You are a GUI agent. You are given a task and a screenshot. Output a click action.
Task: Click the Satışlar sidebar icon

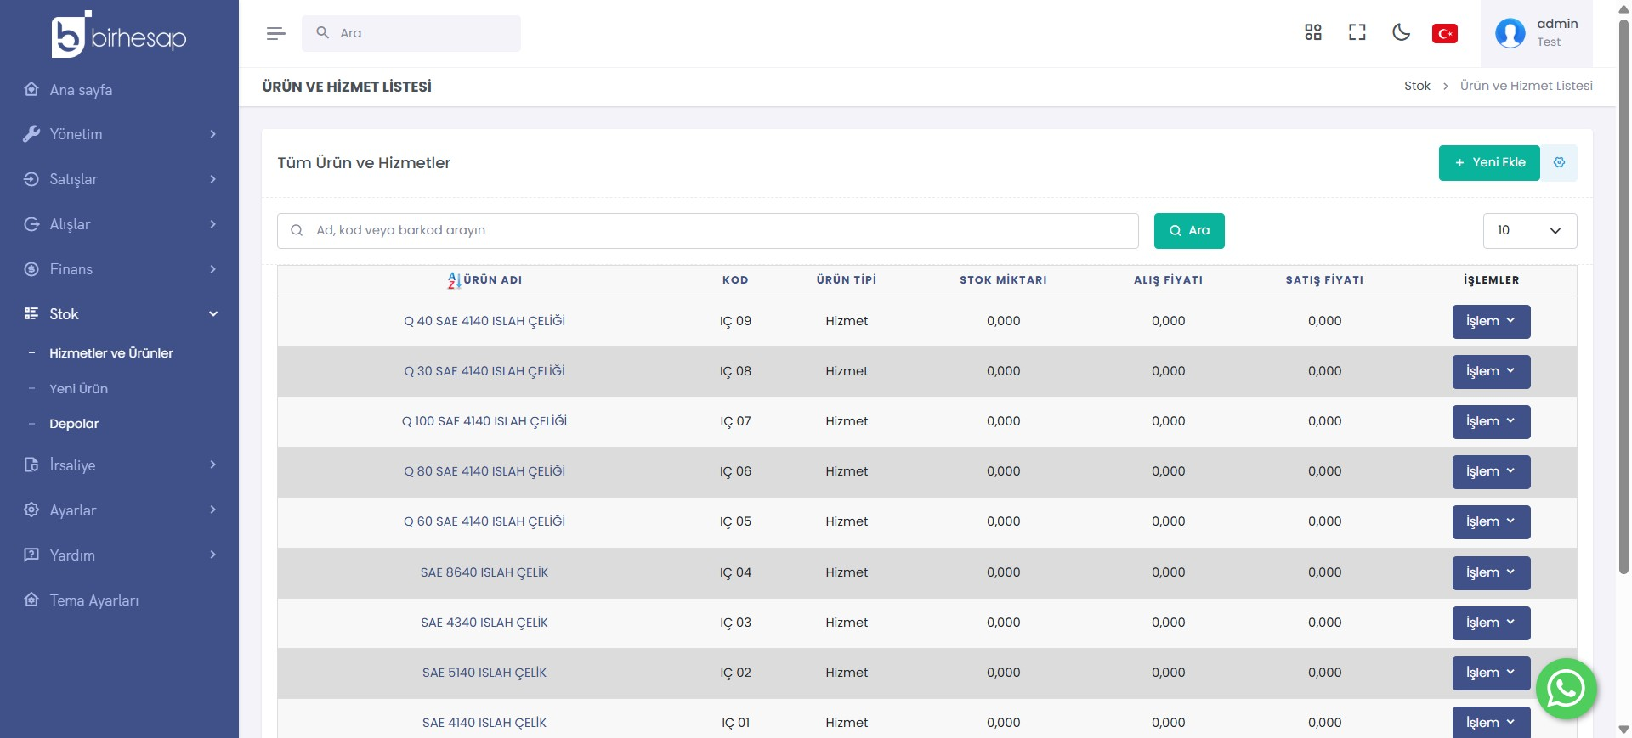pos(31,178)
